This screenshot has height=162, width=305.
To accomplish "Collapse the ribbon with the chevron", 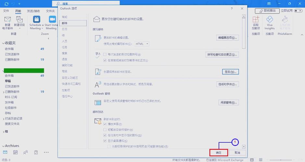I will point(302,35).
